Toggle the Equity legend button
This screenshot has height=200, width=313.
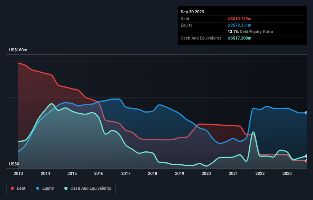click(x=45, y=189)
